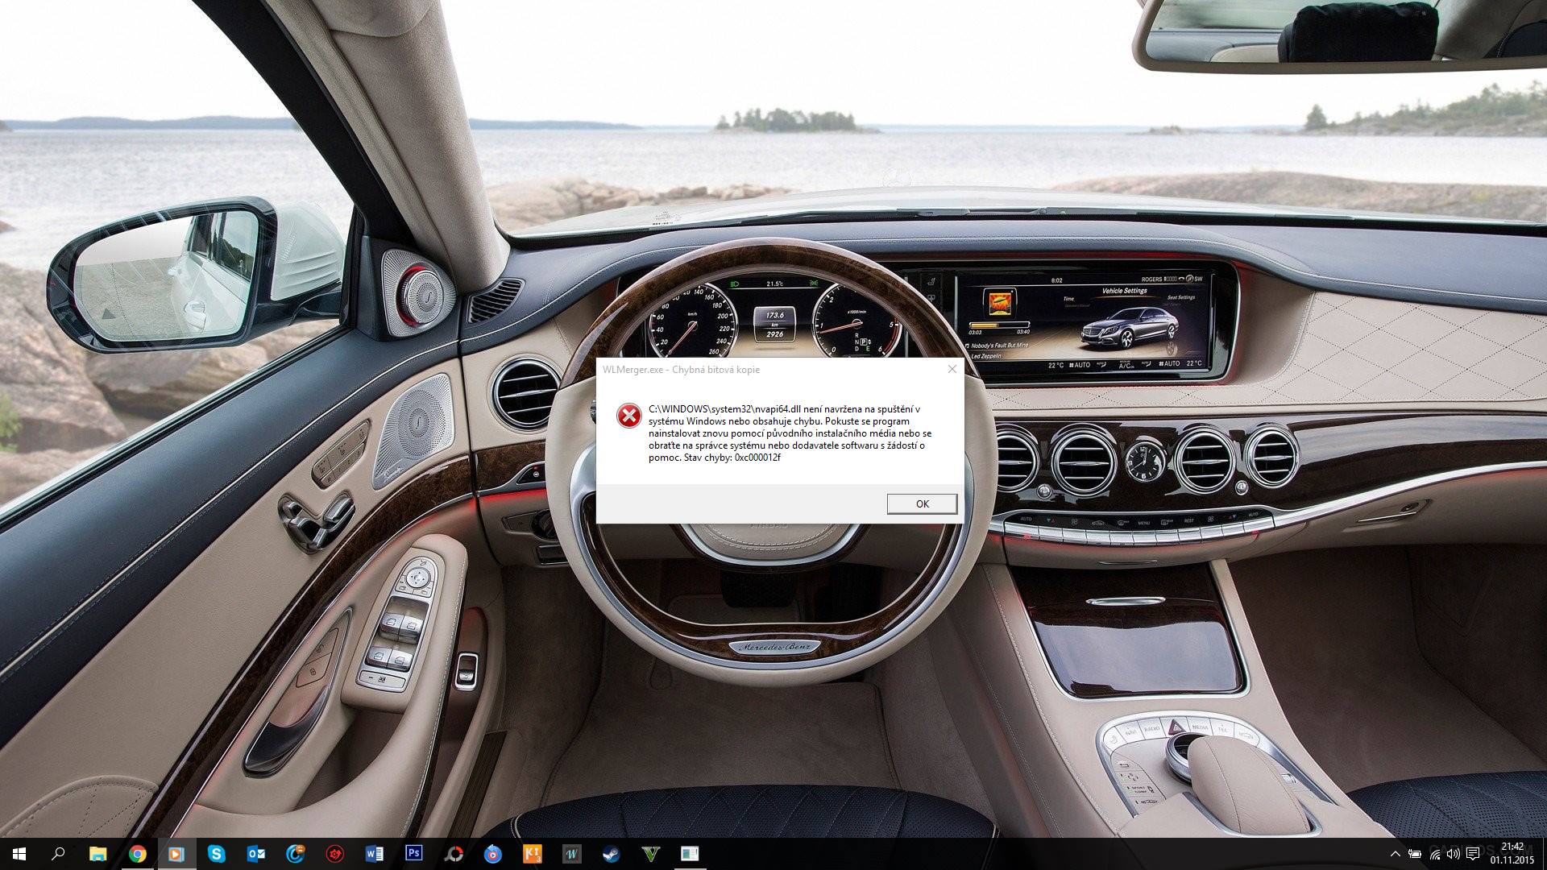Show hidden system tray icons
The width and height of the screenshot is (1547, 870).
click(x=1395, y=853)
